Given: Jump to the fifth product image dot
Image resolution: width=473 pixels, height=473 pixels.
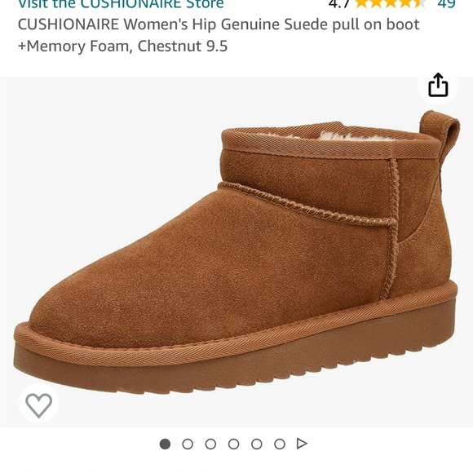Looking at the screenshot, I should point(257,444).
